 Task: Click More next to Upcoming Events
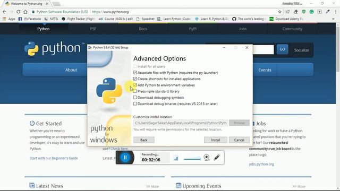click(x=299, y=186)
